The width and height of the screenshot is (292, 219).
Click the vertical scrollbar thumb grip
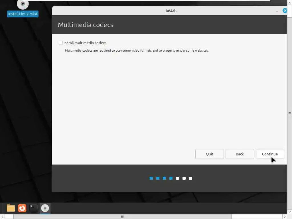290,113
